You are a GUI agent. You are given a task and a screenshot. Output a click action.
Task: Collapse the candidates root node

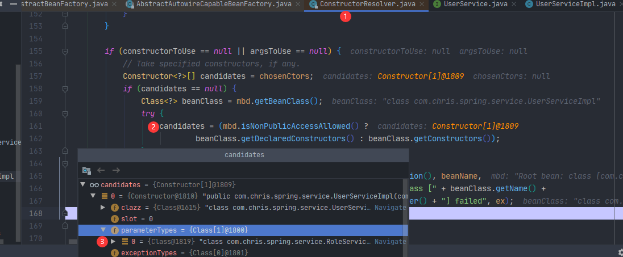(82, 185)
